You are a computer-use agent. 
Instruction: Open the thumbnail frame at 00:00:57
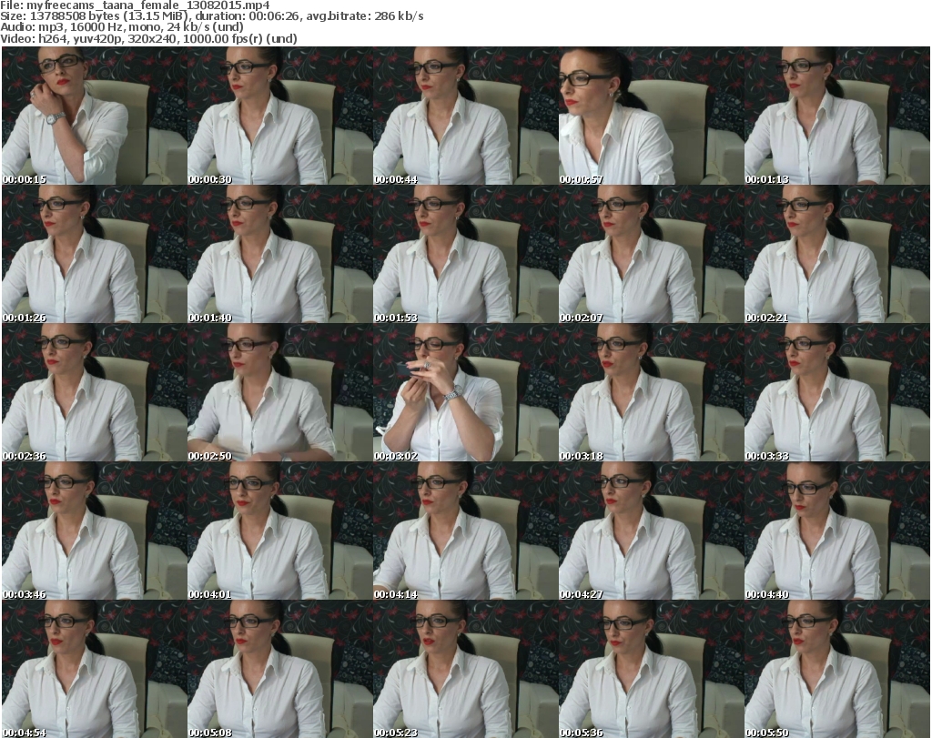(651, 116)
